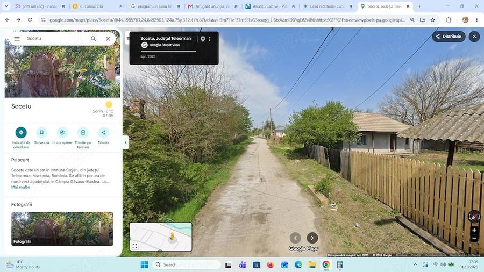Click the pegman on the minimap
This screenshot has width=484, height=272.
click(x=172, y=237)
